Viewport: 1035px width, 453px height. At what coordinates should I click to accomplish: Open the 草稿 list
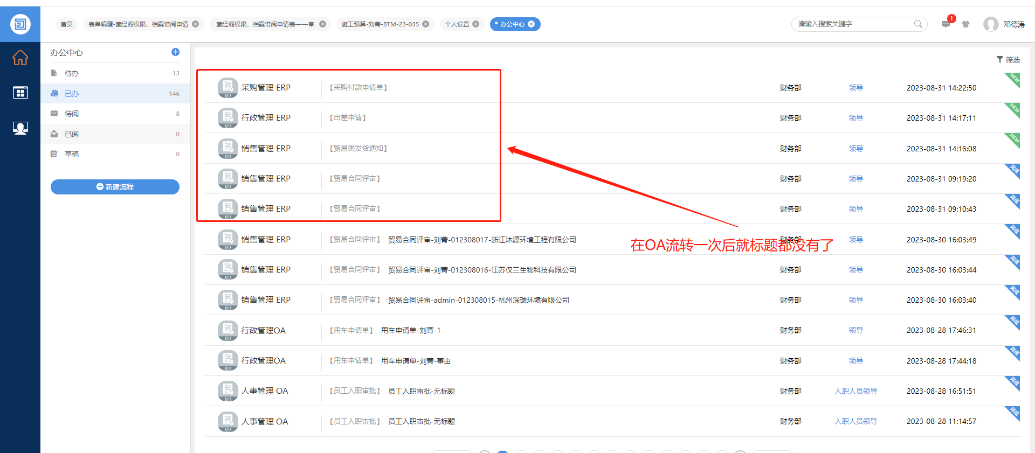[115, 154]
